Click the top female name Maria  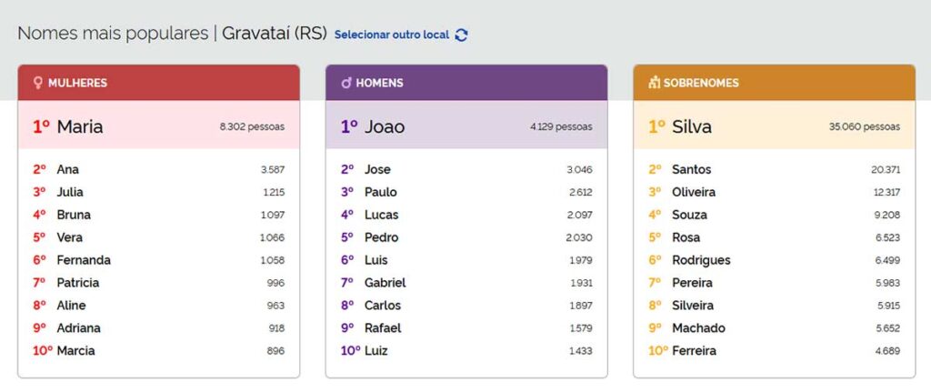click(x=80, y=126)
